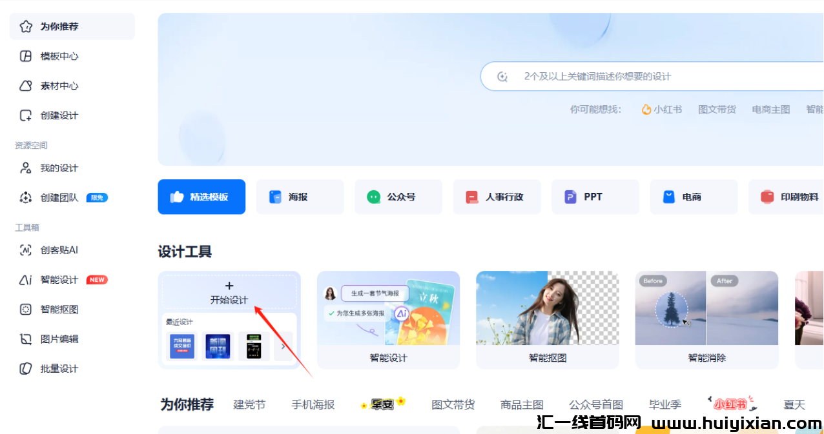Select the 小红书 recommendation tab
The width and height of the screenshot is (824, 434).
pyautogui.click(x=732, y=404)
